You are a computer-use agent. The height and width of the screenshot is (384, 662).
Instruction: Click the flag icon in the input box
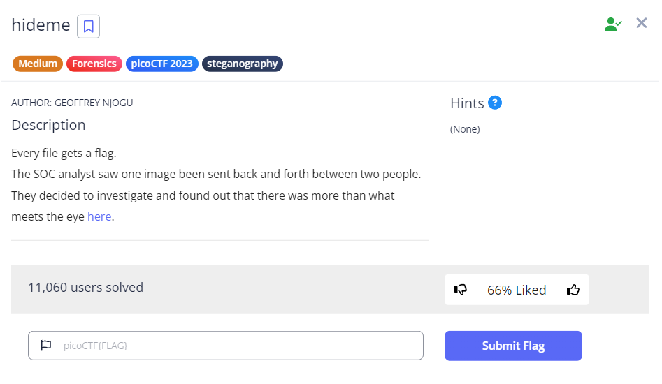coord(46,346)
